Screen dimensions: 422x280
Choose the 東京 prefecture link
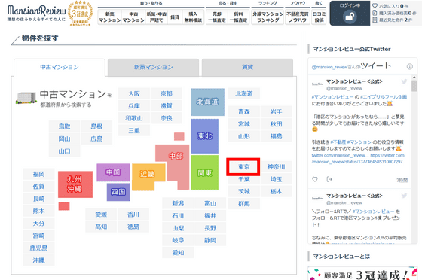point(244,167)
